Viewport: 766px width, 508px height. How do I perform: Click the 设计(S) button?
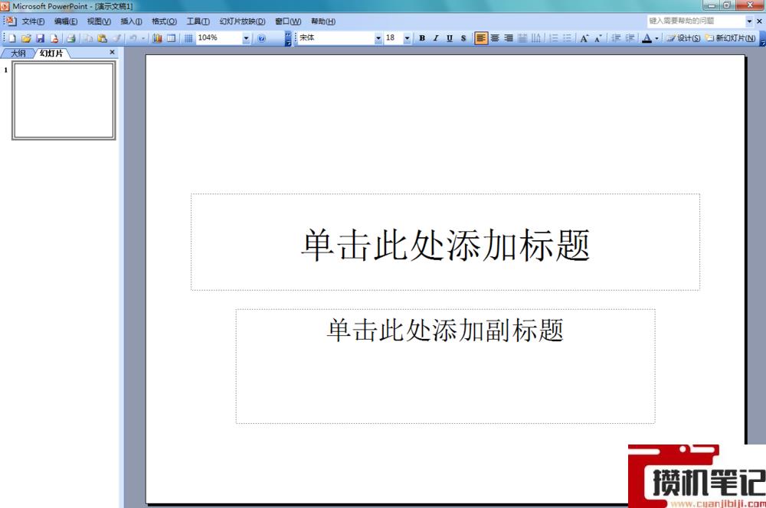(683, 38)
